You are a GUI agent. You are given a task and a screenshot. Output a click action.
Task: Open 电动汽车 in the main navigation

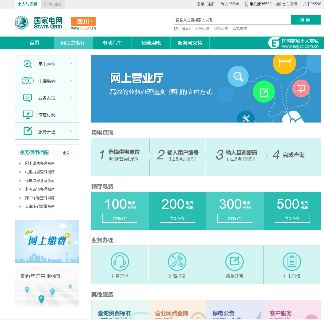pos(112,43)
